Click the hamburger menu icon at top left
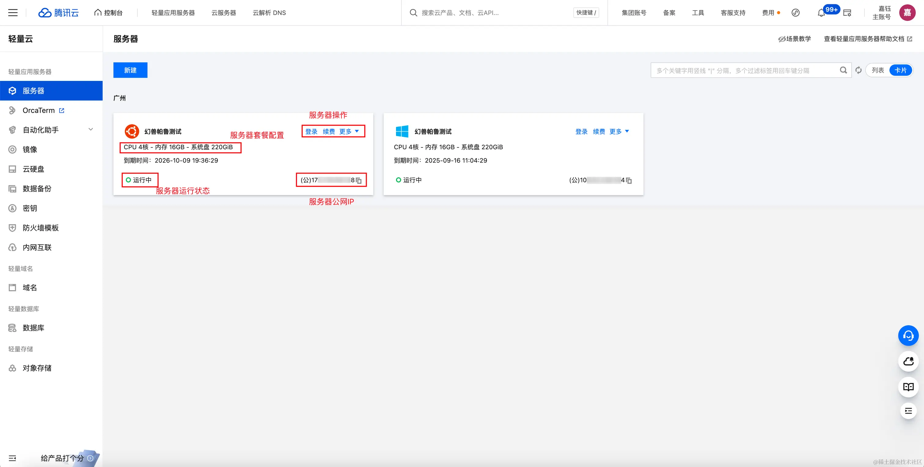 click(x=13, y=13)
